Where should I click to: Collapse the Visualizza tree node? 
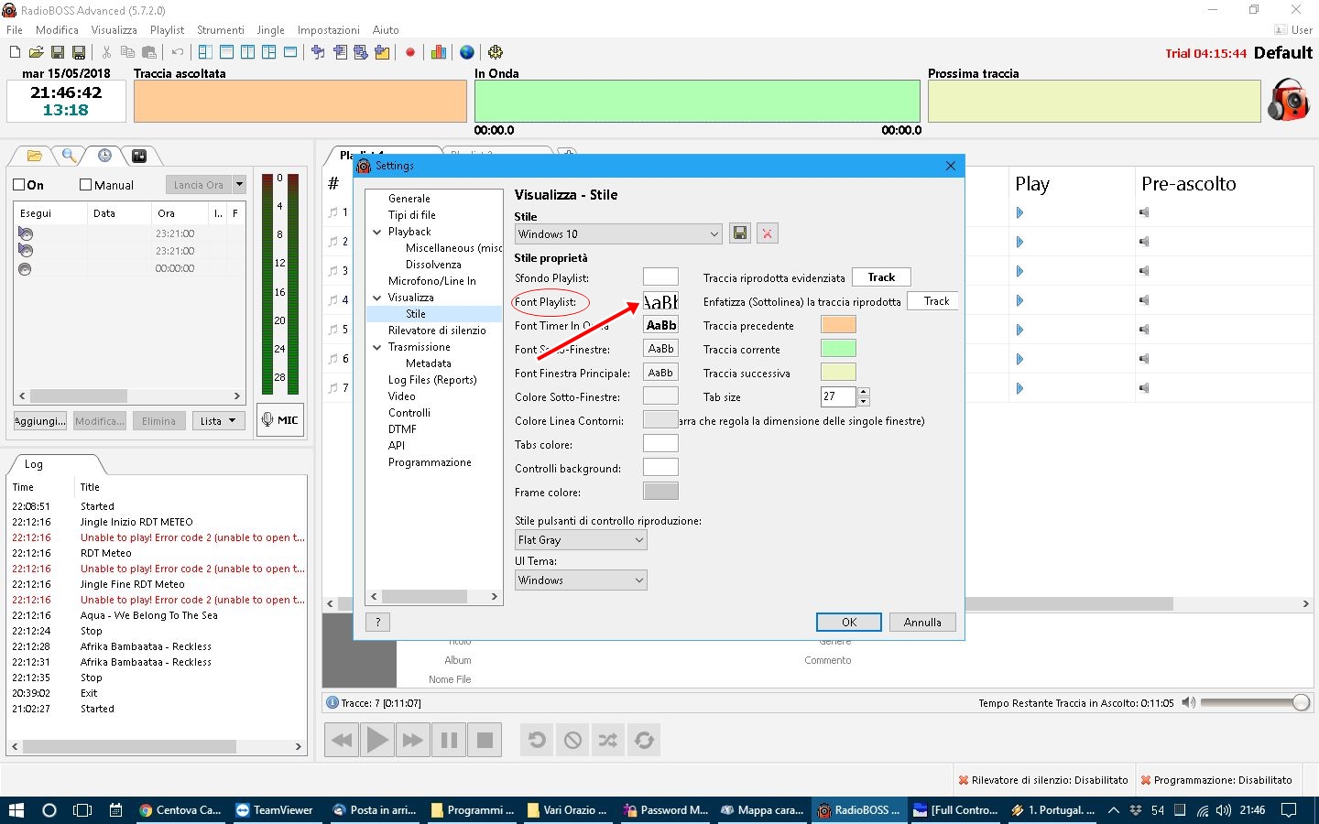(x=376, y=298)
